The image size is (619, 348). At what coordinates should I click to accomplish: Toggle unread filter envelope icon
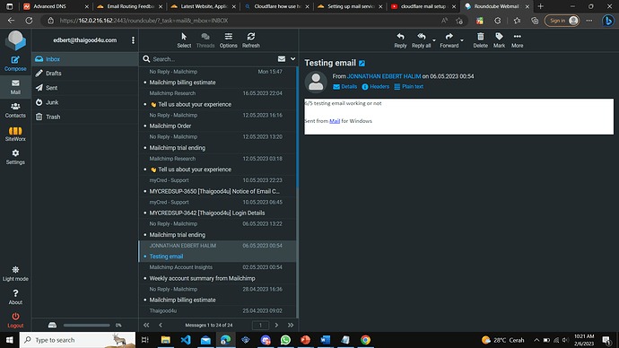coord(282,59)
